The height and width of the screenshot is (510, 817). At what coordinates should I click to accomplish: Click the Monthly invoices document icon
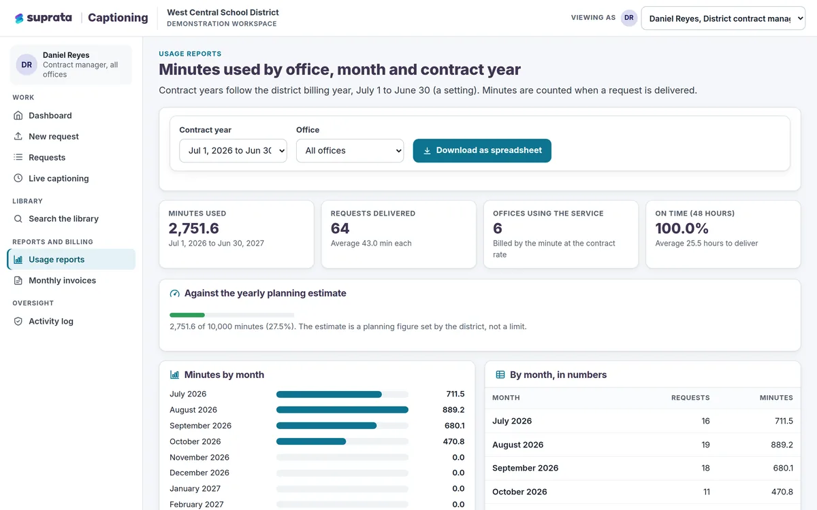18,280
